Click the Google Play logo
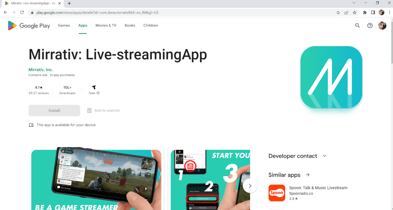The image size is (393, 210). [x=29, y=26]
